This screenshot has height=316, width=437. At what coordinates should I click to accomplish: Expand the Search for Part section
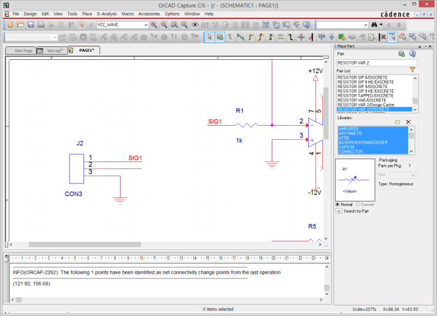339,211
